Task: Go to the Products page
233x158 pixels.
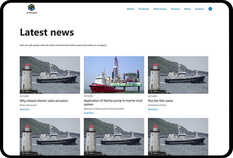Action: point(144,9)
